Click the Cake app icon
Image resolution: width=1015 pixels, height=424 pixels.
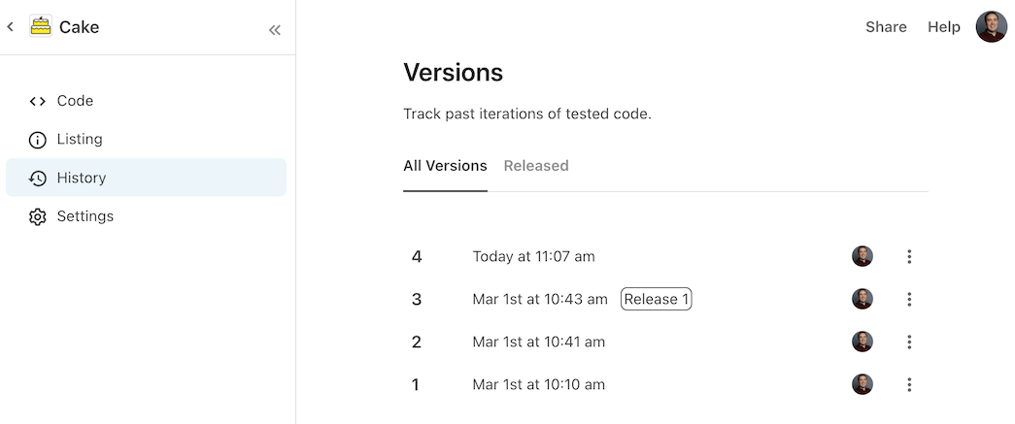point(40,26)
